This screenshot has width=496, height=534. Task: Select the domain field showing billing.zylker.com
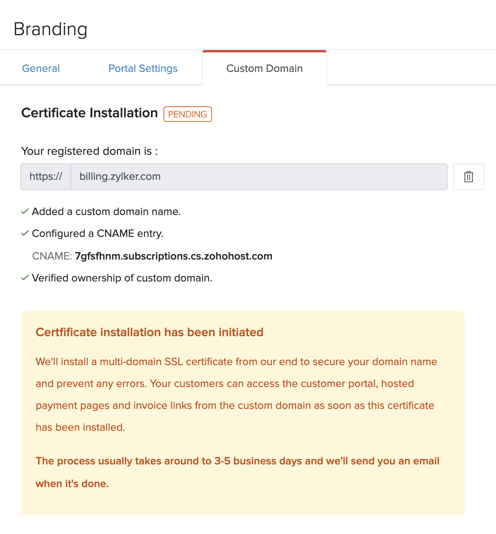tap(259, 177)
